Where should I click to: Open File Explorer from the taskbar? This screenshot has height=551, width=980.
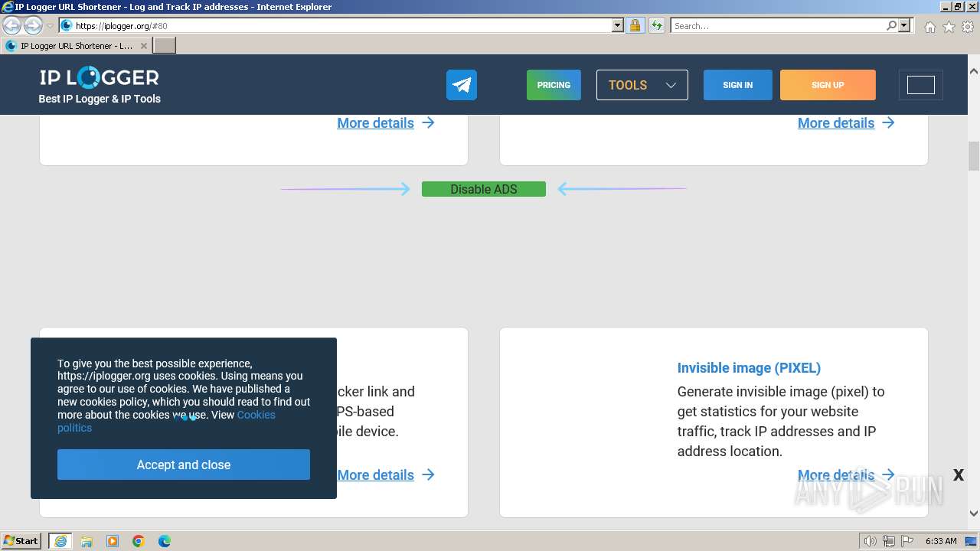pyautogui.click(x=87, y=541)
